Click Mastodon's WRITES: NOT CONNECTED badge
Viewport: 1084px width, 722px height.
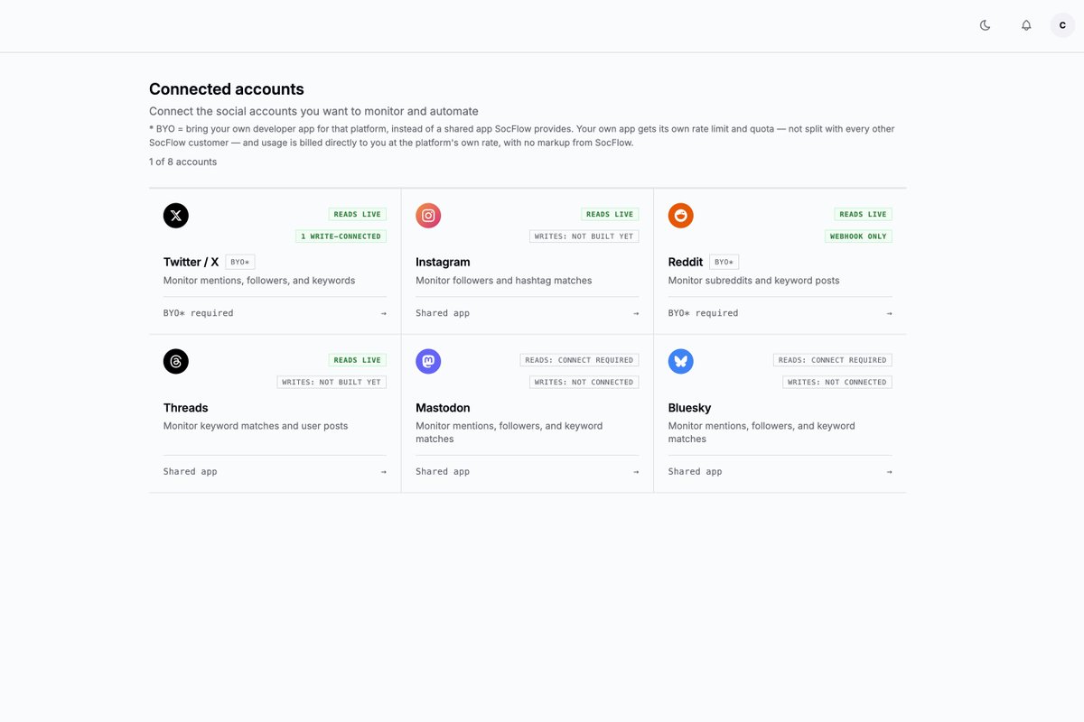[584, 382]
